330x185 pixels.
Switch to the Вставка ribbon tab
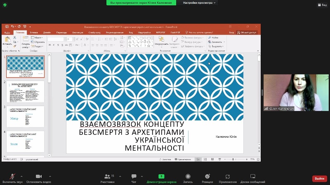click(34, 32)
